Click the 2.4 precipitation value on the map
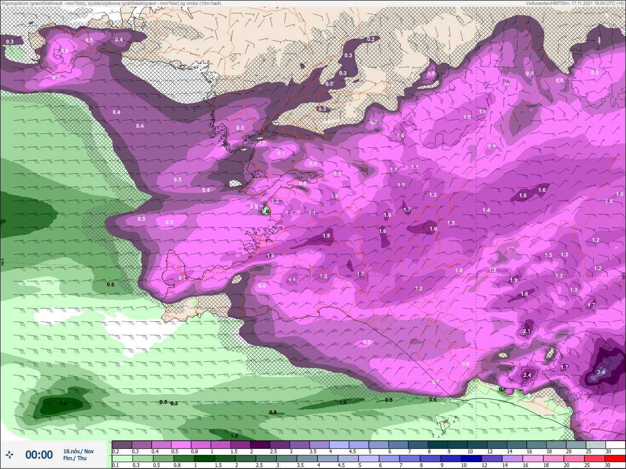 (x=527, y=375)
